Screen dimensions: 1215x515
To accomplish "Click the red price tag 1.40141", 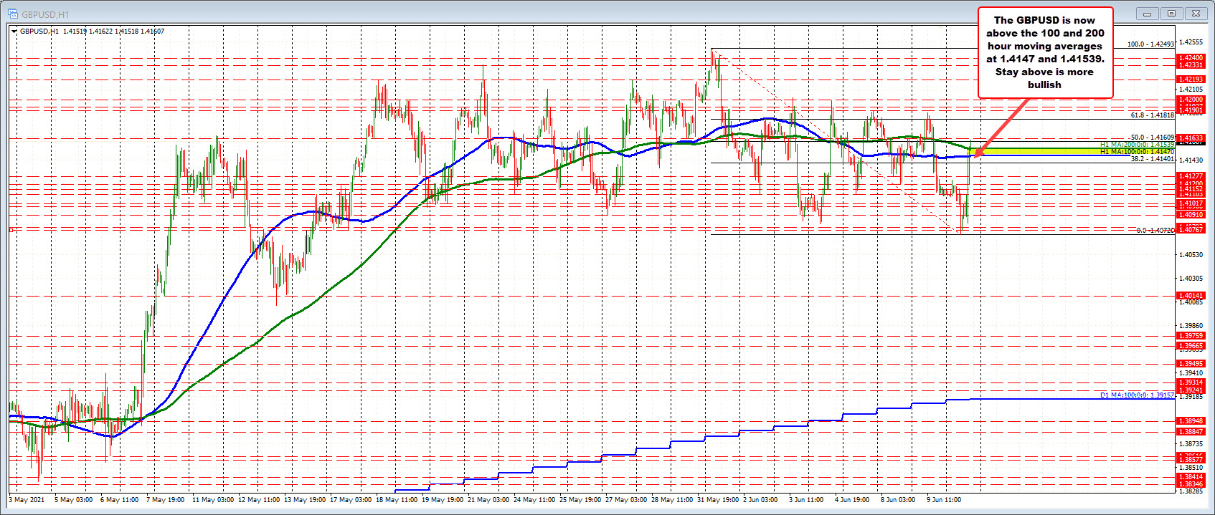I will tap(1191, 296).
